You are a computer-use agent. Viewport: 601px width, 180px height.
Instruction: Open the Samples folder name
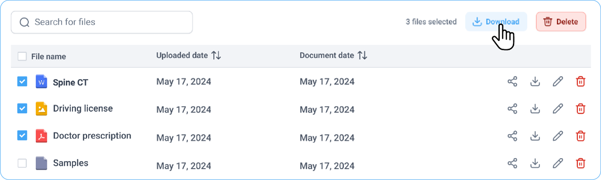[70, 163]
